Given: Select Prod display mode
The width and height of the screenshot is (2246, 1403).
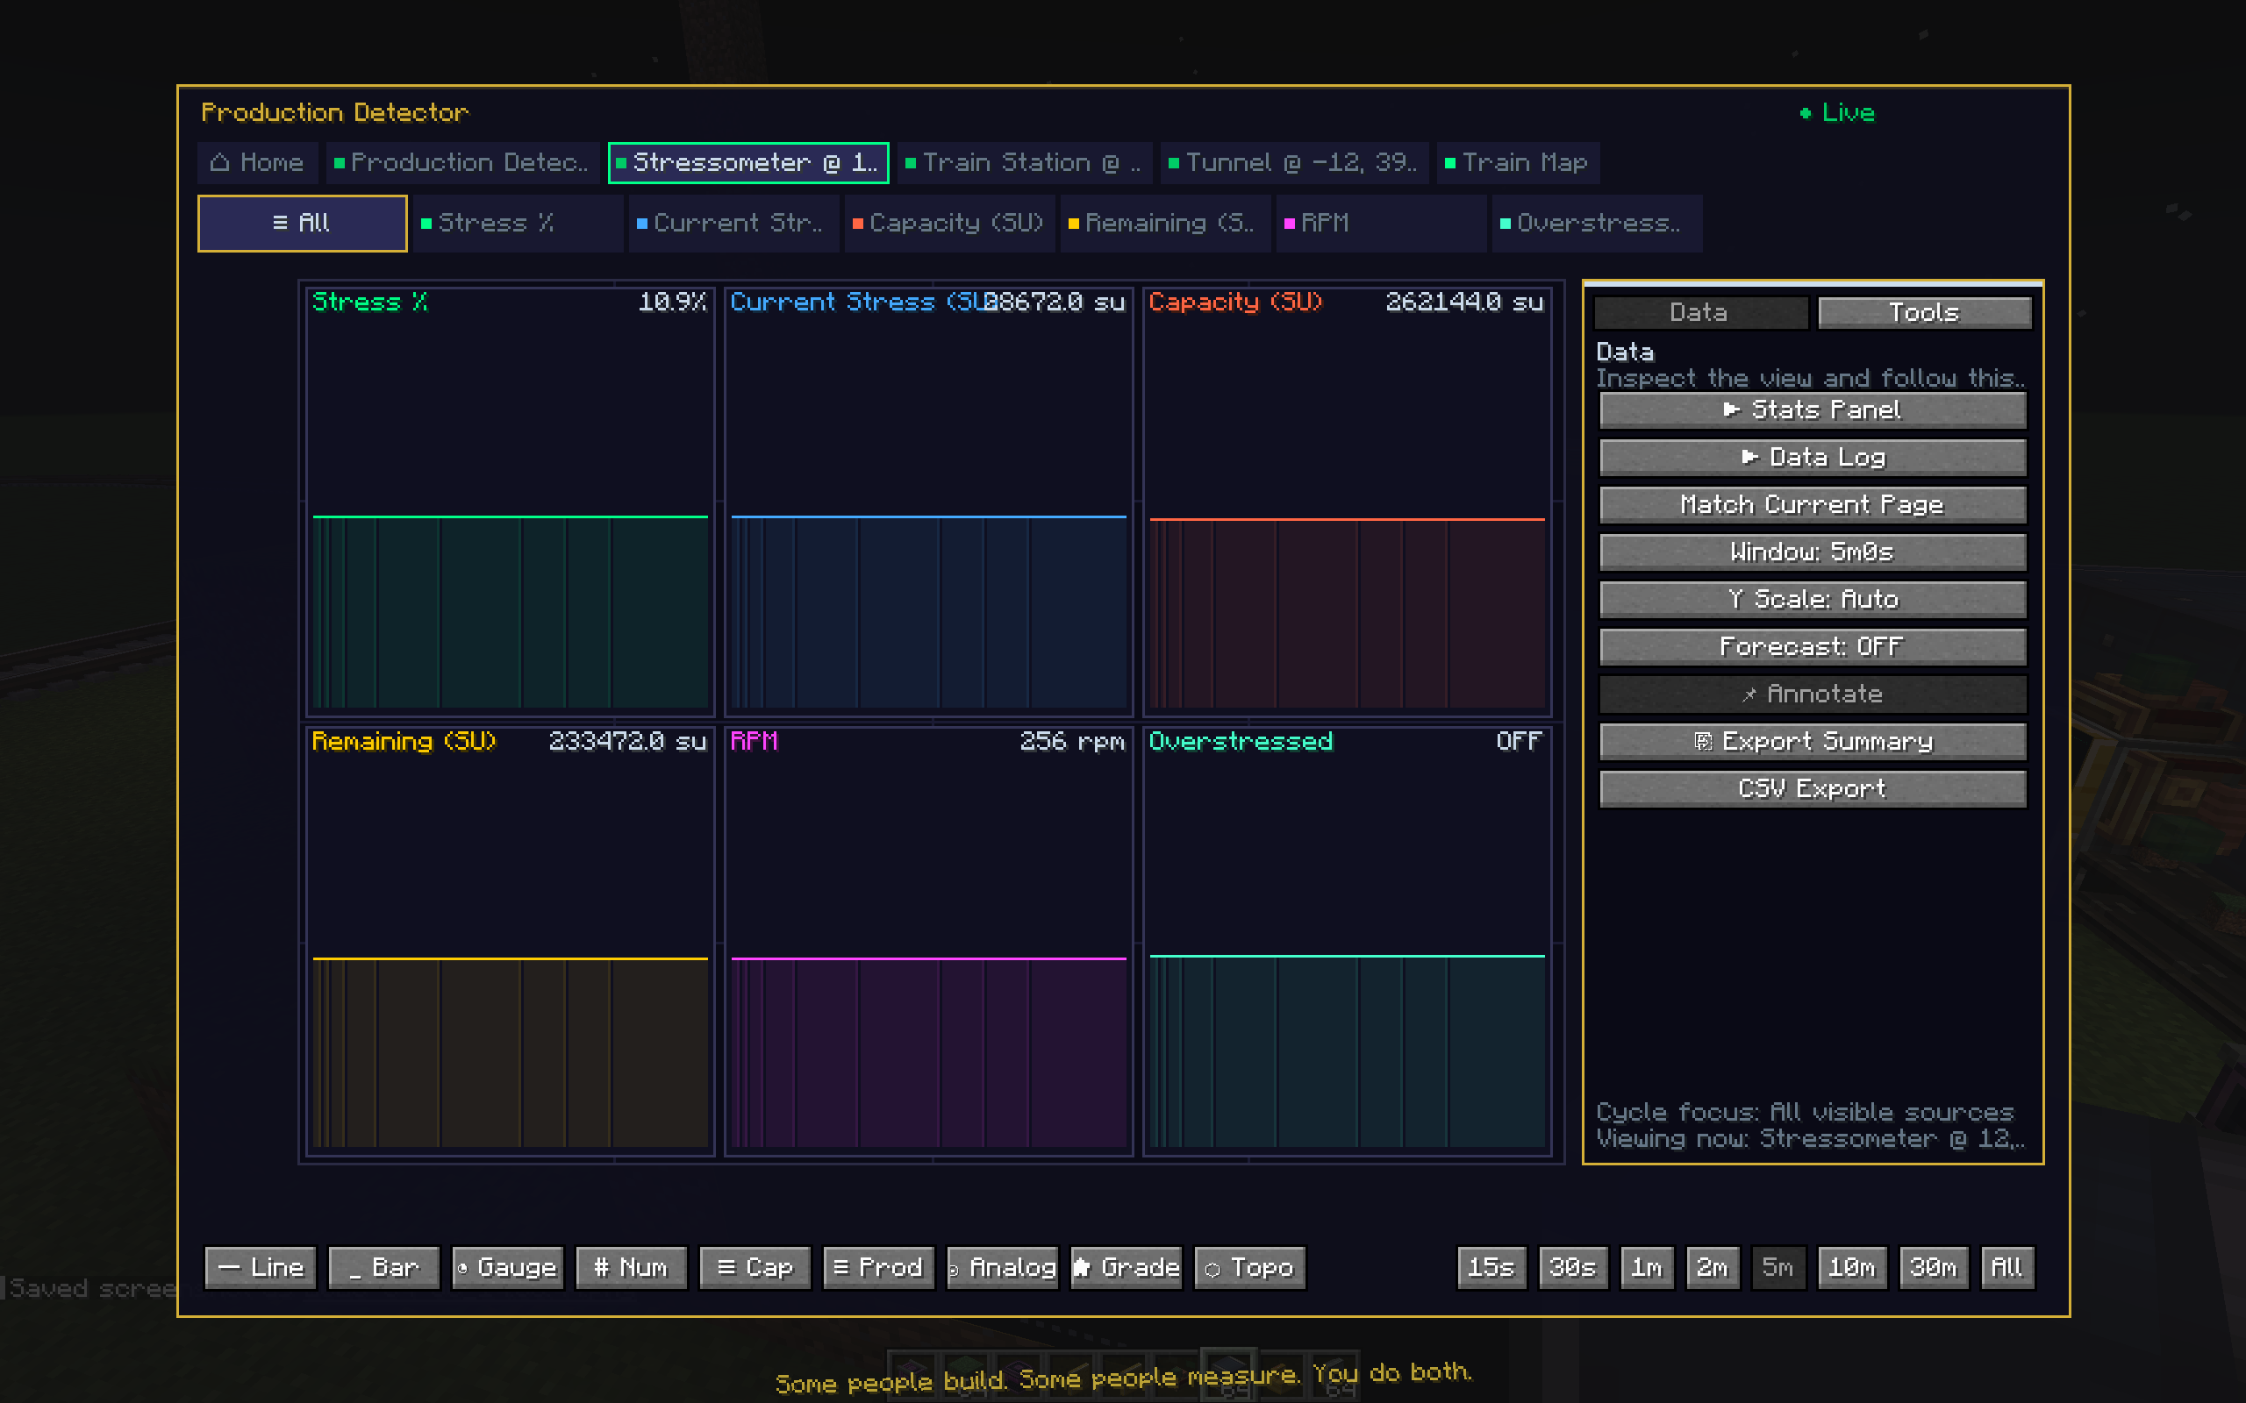Looking at the screenshot, I should [879, 1268].
